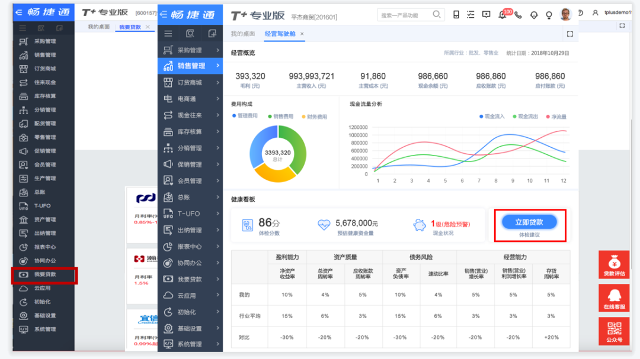Screen dimensions: 640x359
Task: Click 初始化 icon in front sidebar
Action: point(168,312)
